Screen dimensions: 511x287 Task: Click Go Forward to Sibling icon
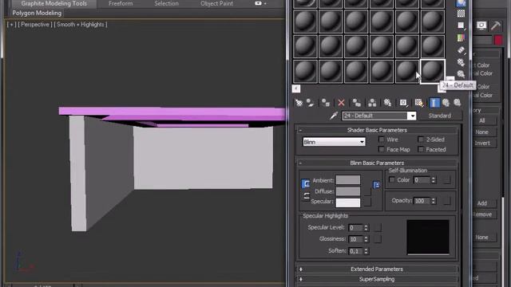tap(458, 103)
